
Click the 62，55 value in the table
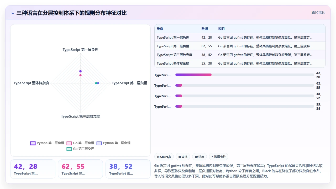[x=207, y=46]
